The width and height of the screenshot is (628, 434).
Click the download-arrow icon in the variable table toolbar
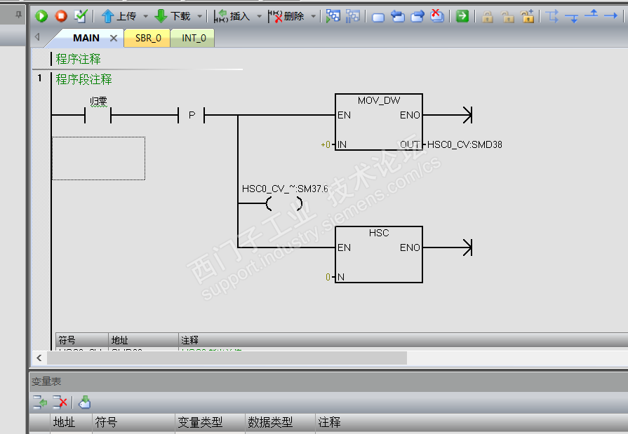coord(84,402)
